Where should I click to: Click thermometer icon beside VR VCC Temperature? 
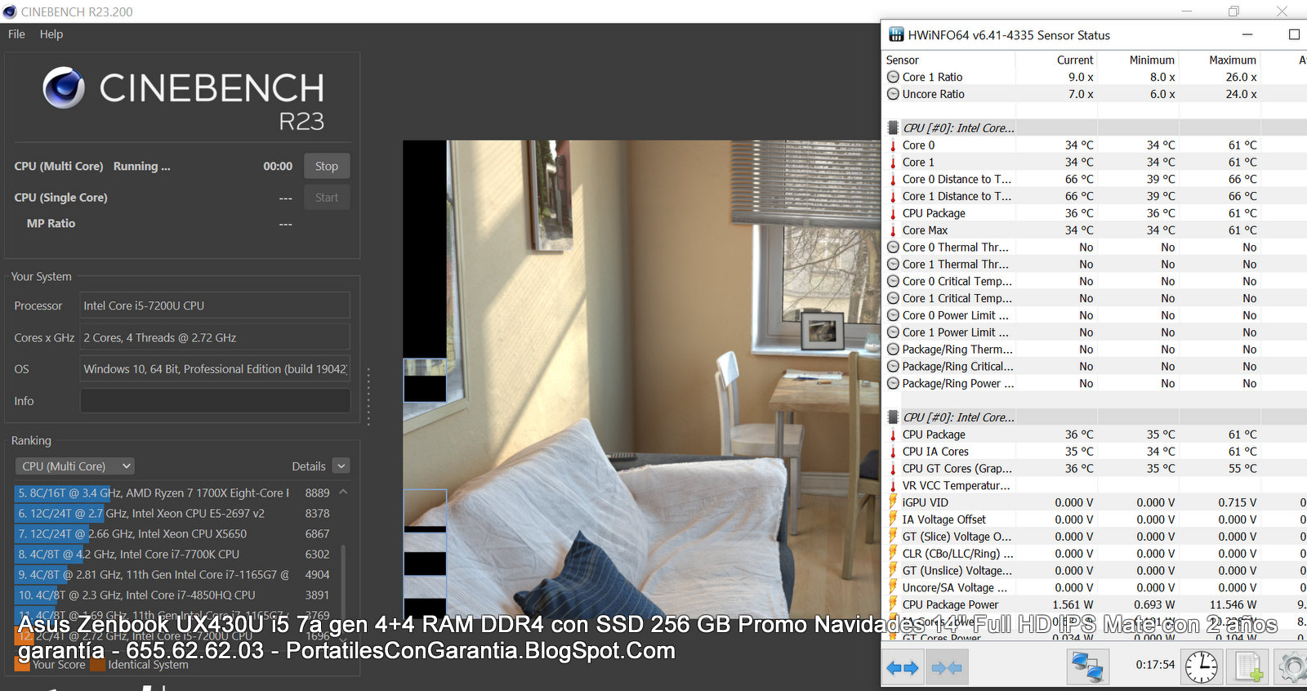tap(893, 485)
